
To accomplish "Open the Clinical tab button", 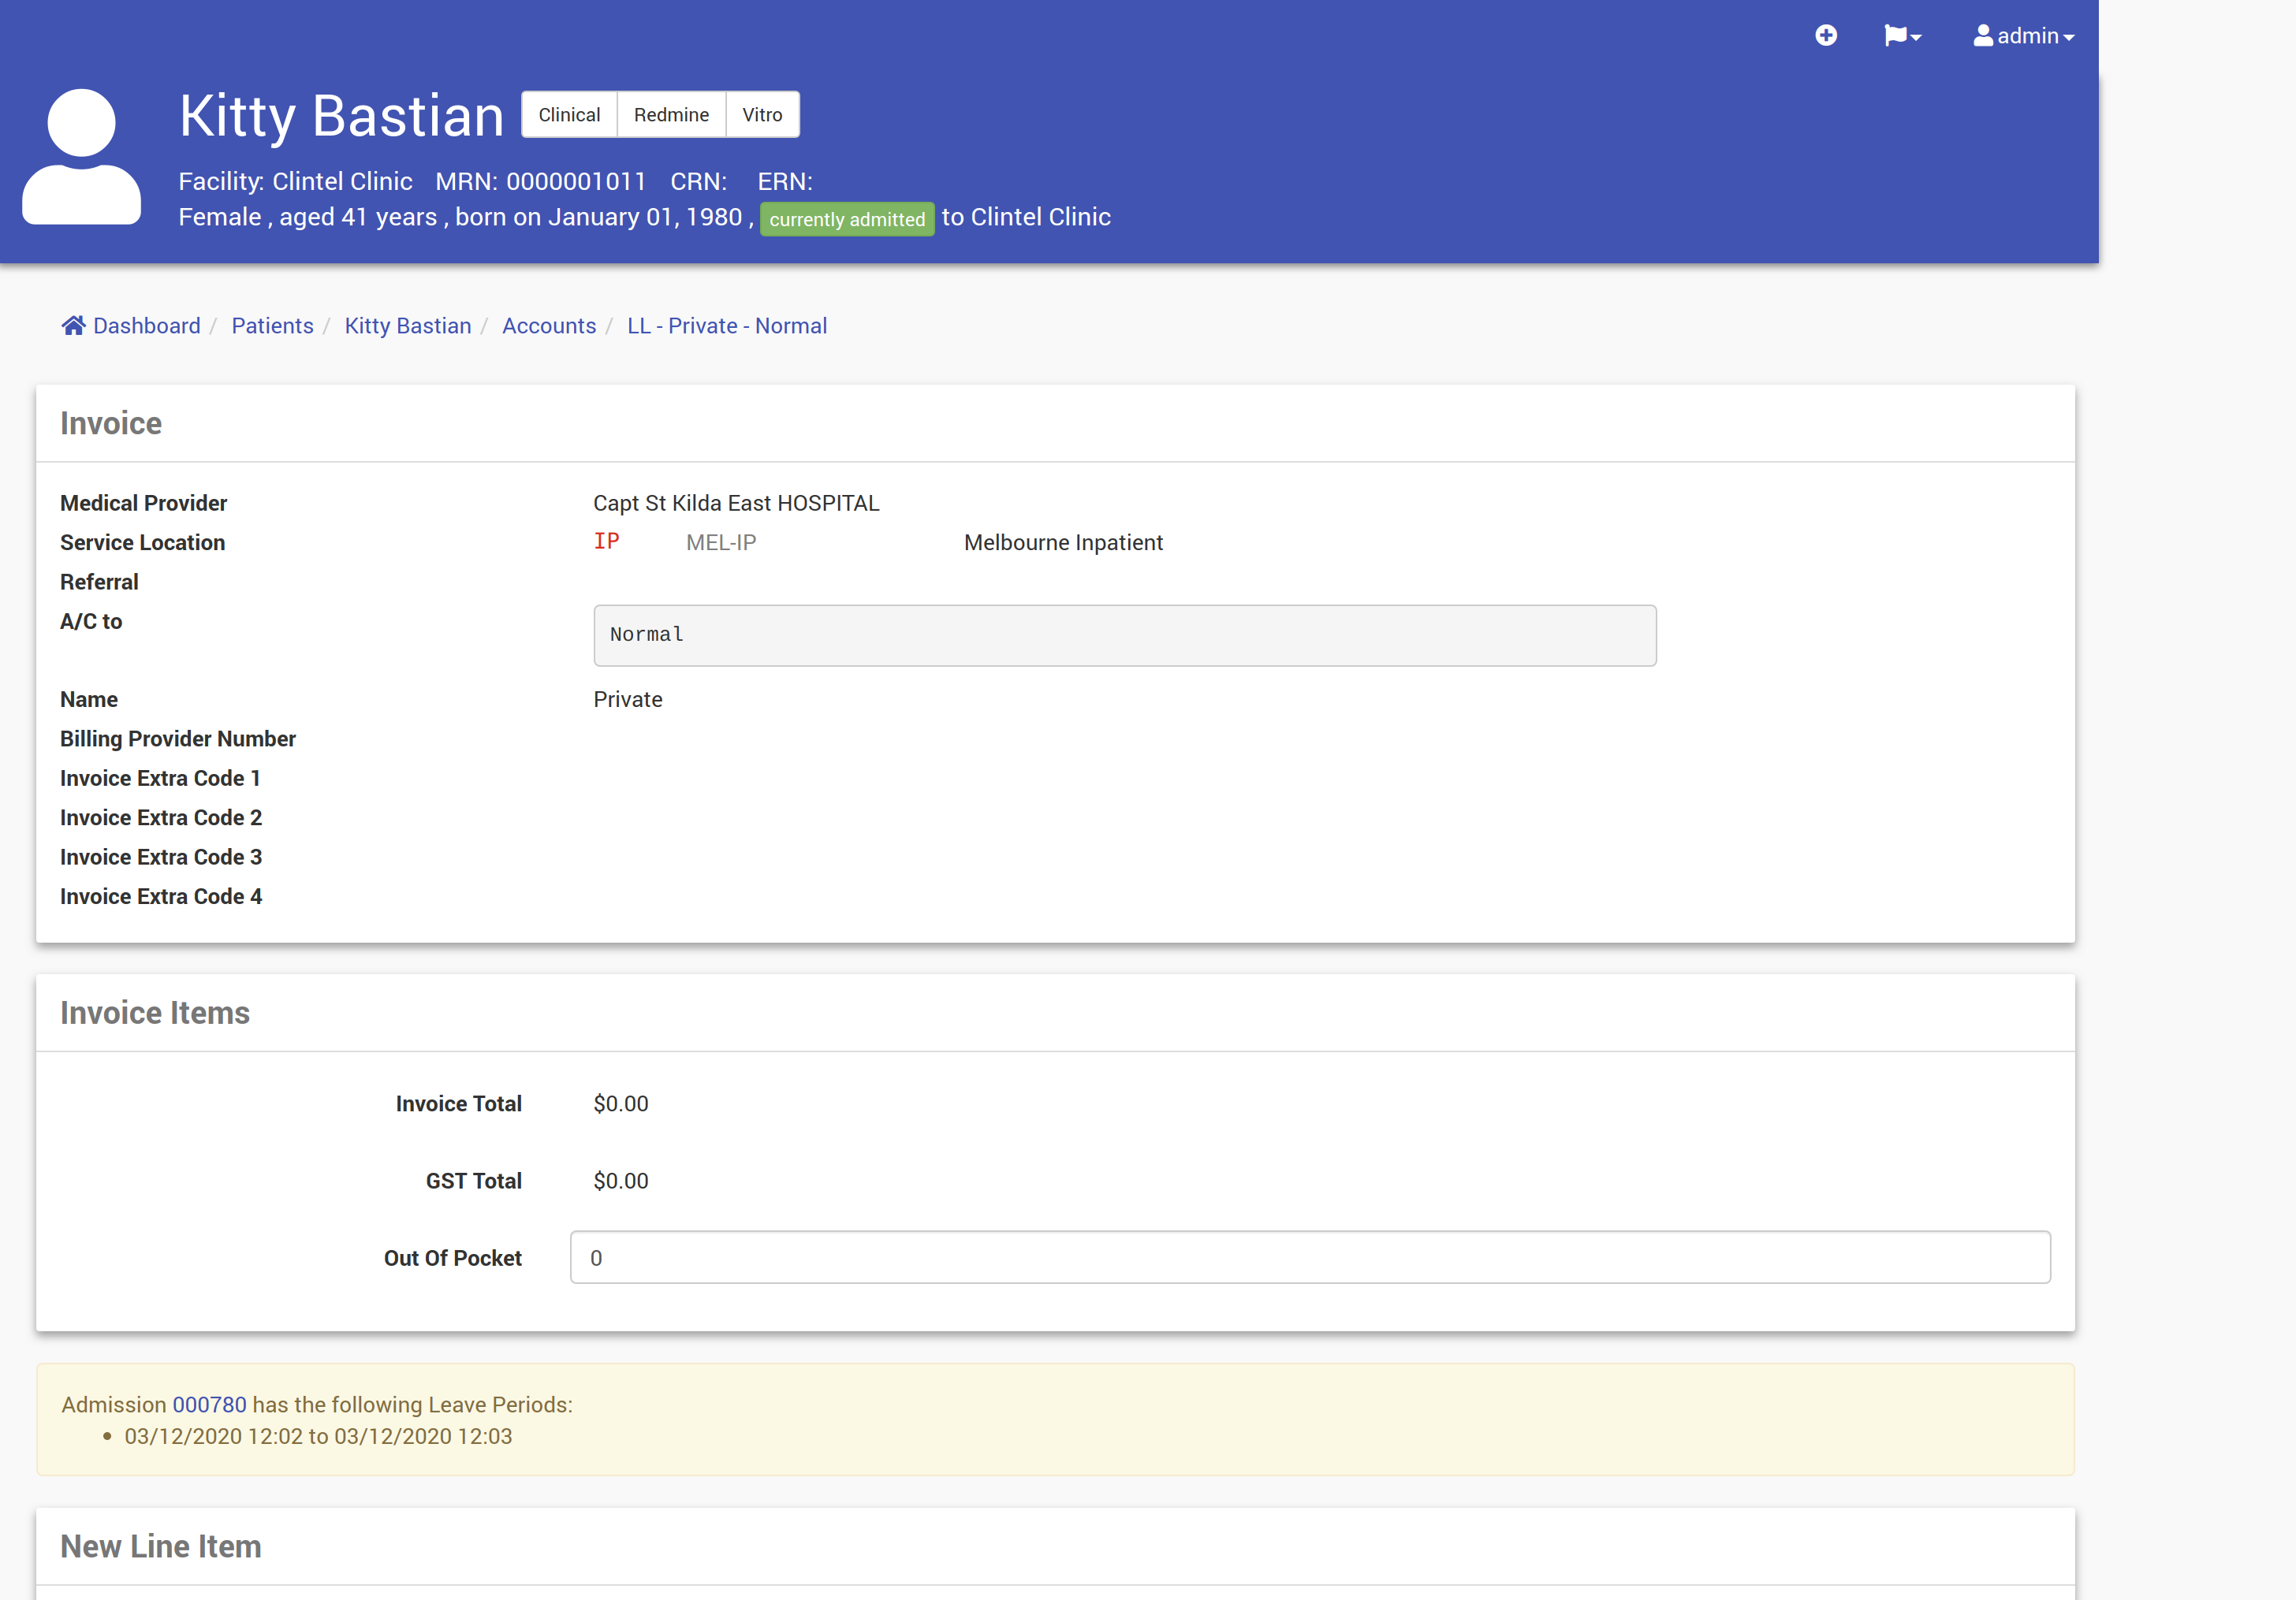I will [x=569, y=115].
